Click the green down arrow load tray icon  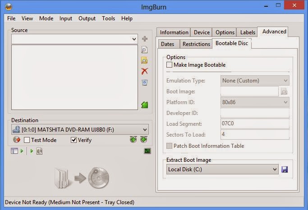(x=143, y=140)
